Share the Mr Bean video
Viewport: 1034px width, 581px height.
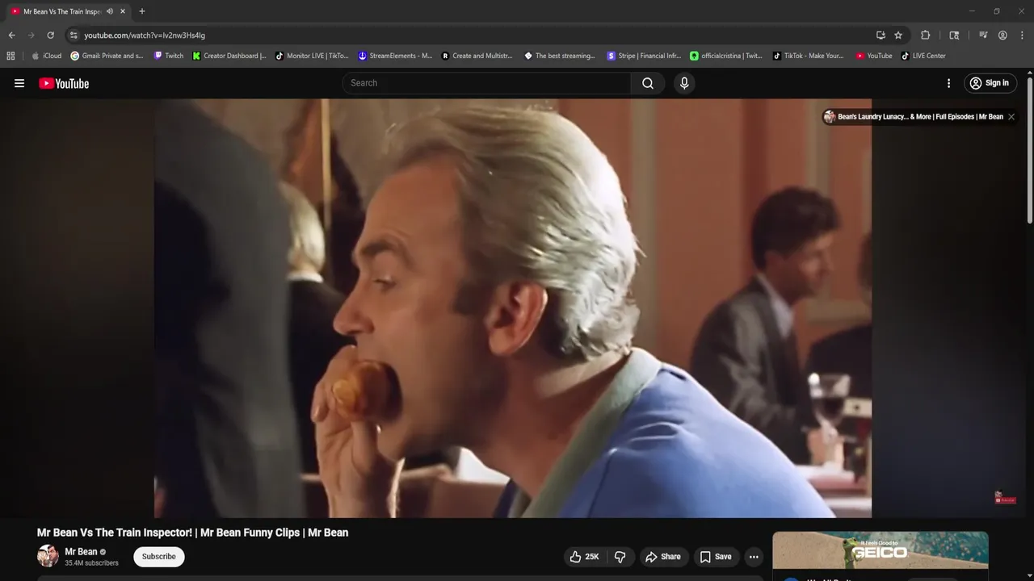[663, 557]
